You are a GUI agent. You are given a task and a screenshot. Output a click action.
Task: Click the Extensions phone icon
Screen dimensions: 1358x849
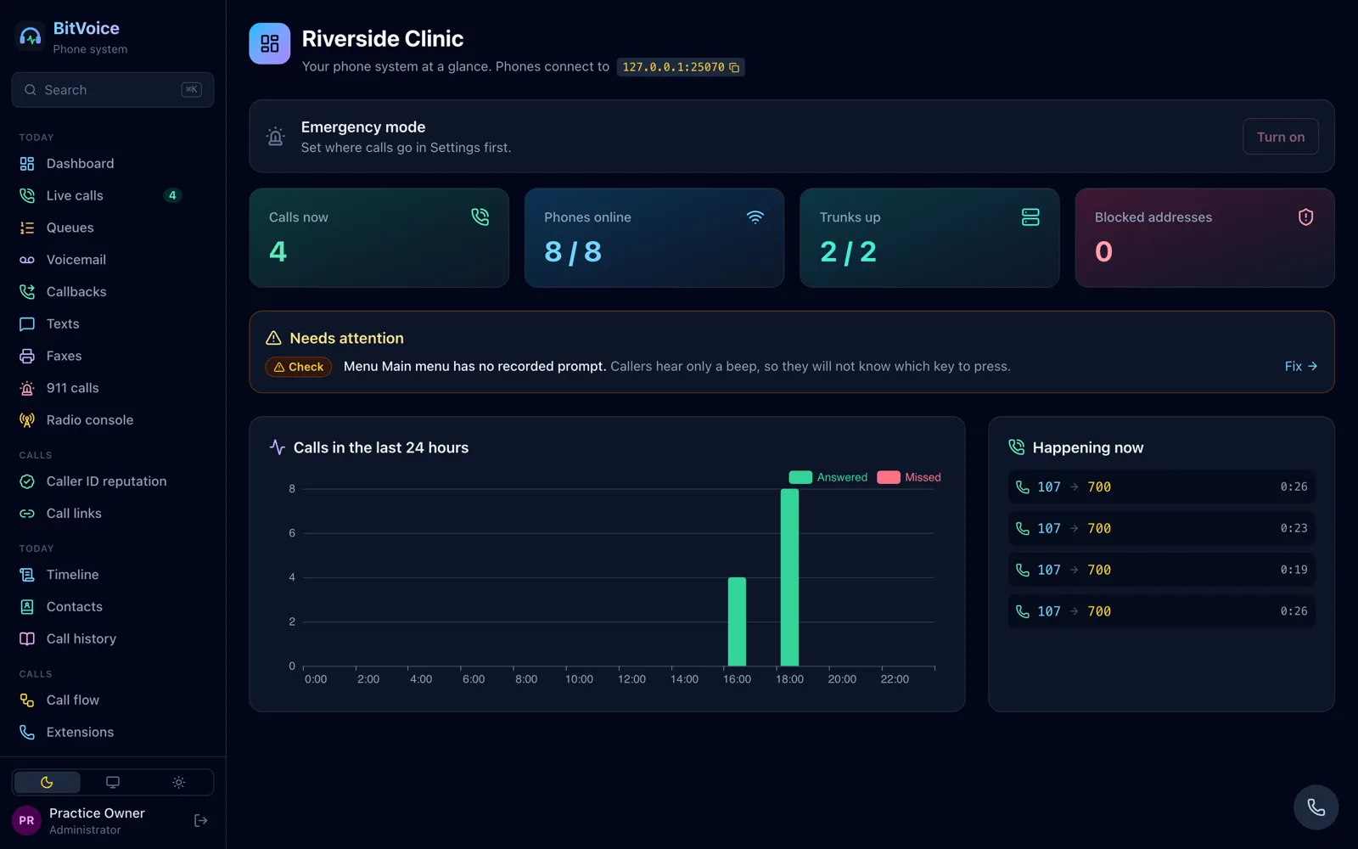coord(27,733)
